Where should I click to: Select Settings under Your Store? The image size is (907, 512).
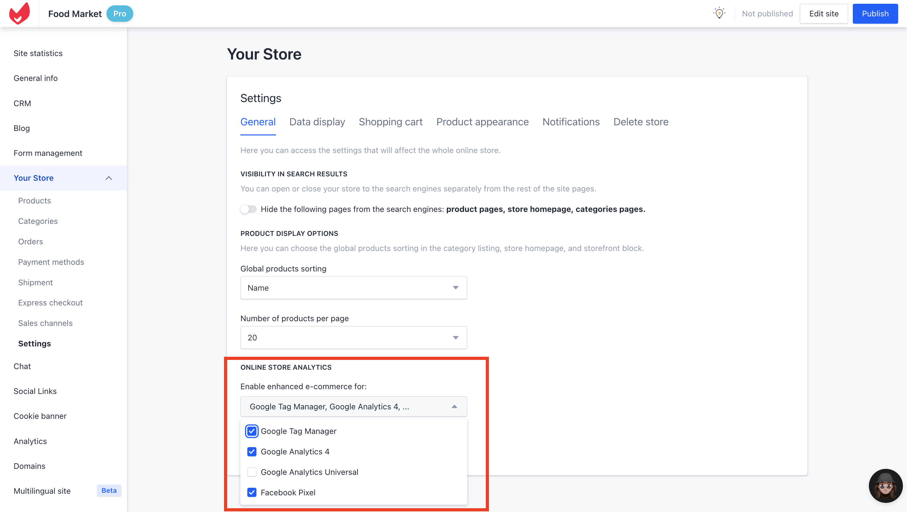point(35,344)
